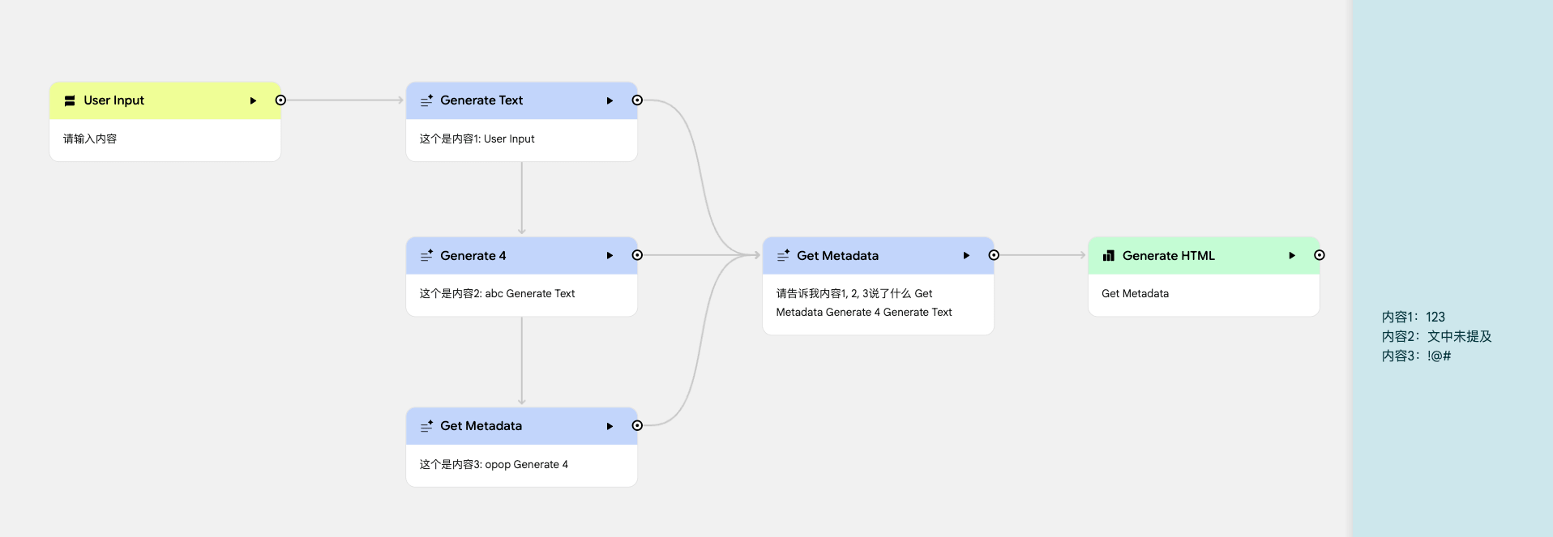Run the Generate Text node

pyautogui.click(x=610, y=100)
